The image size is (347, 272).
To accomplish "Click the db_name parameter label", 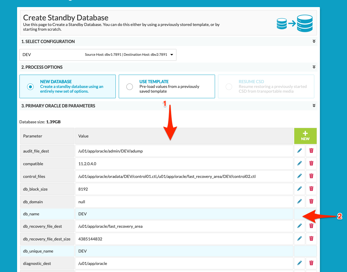I will point(31,214).
